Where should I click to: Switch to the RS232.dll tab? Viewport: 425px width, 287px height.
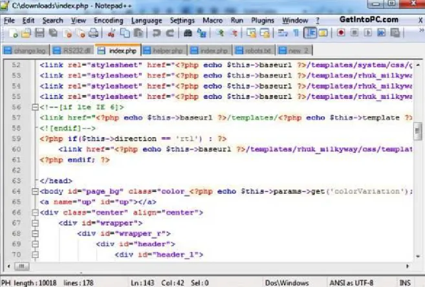(x=72, y=50)
